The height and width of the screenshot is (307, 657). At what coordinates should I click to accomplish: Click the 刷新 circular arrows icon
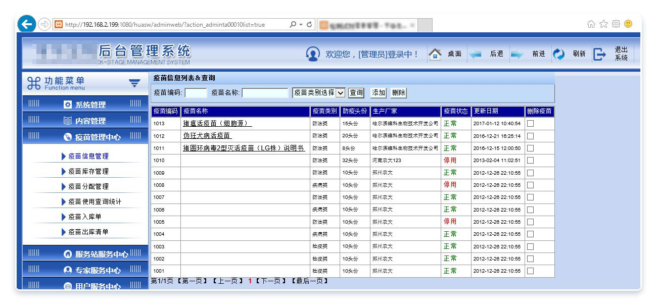pos(558,54)
